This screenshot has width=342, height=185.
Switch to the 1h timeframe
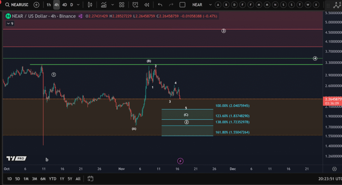49,5
